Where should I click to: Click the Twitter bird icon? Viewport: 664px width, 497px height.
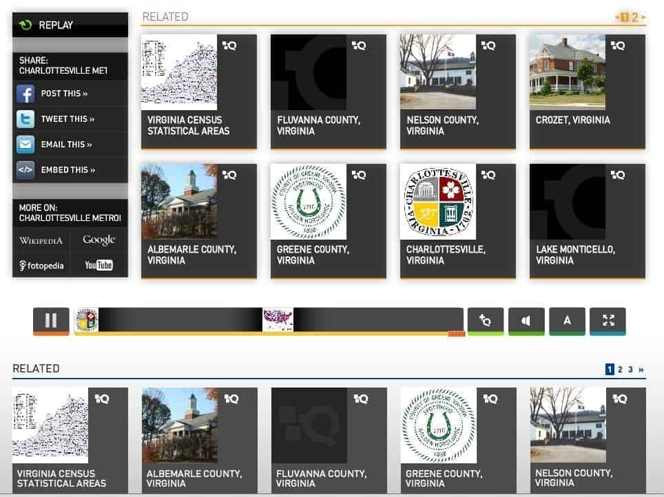click(x=25, y=119)
